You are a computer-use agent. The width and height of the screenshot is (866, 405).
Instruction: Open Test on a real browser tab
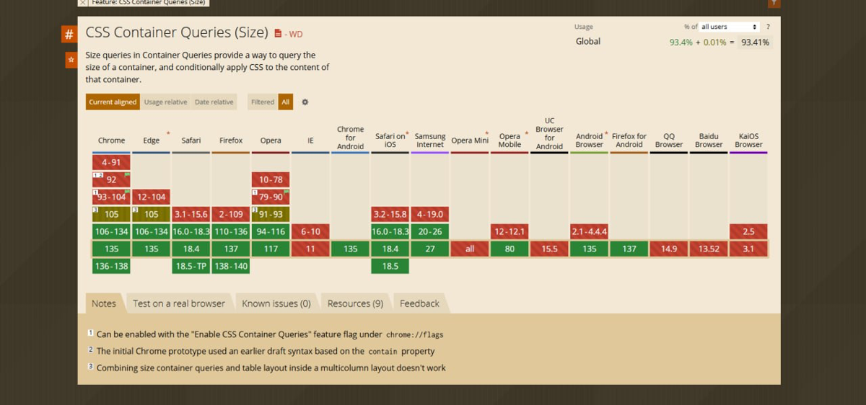[x=178, y=303]
